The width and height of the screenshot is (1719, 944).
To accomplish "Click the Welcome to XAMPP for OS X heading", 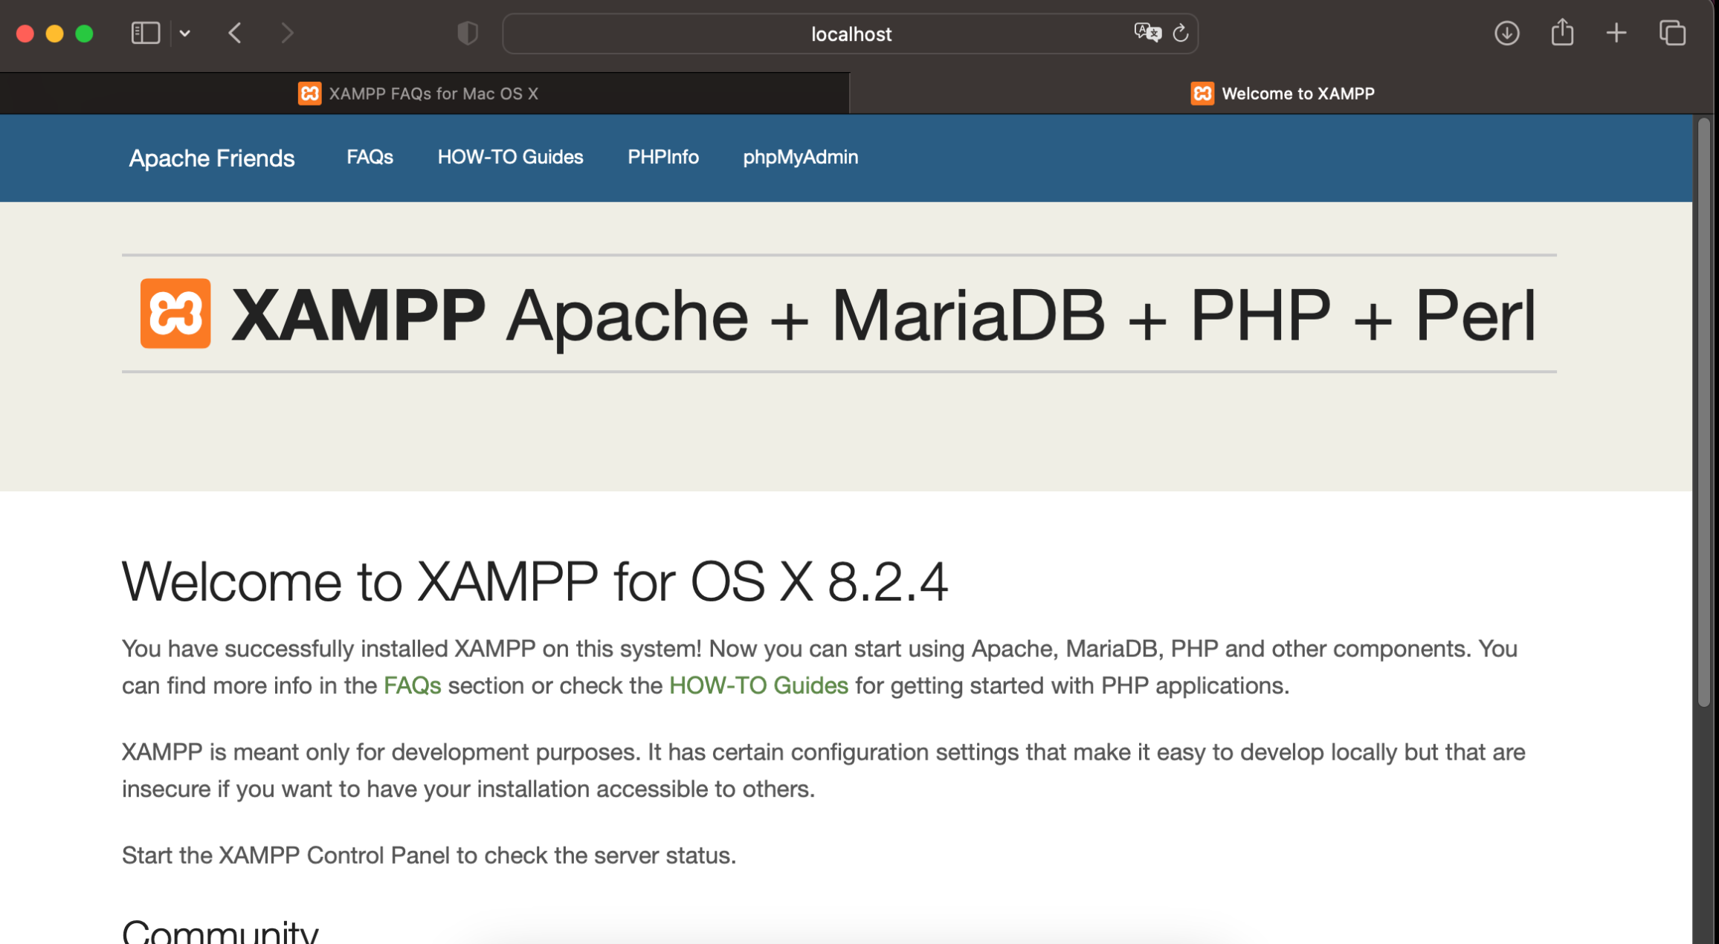I will coord(535,581).
